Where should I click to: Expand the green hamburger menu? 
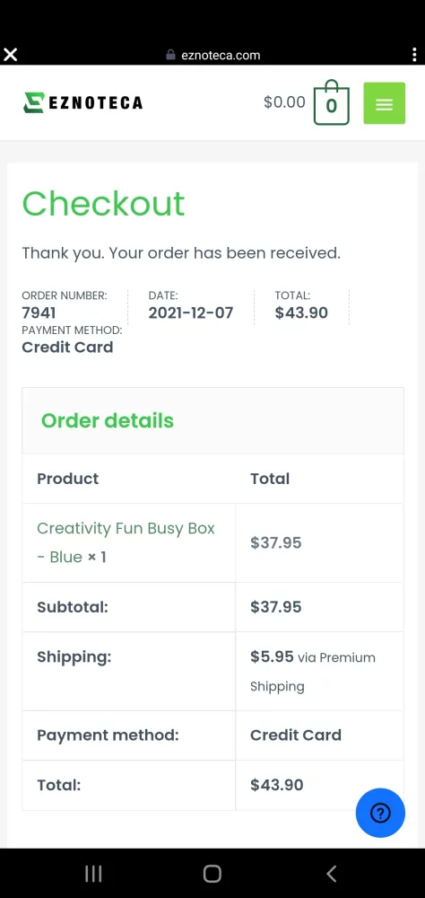[385, 103]
